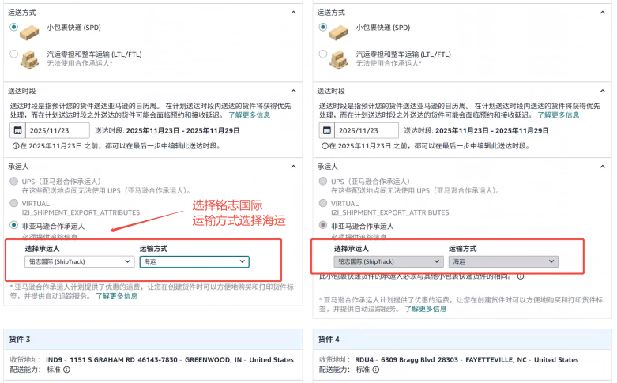Viewport: 617px width, 383px height.
Task: Select 汽运零担和整车运输 radio in right panel
Action: click(x=323, y=54)
